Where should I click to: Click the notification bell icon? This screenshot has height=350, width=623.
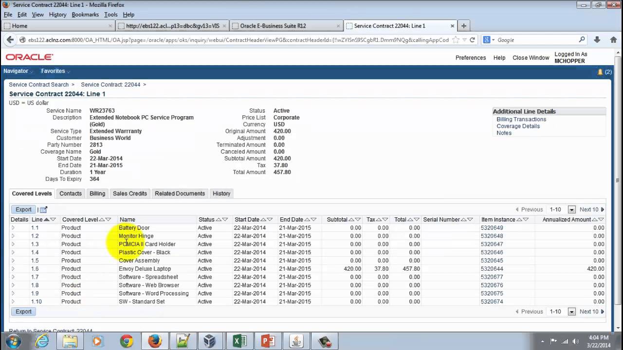[600, 71]
